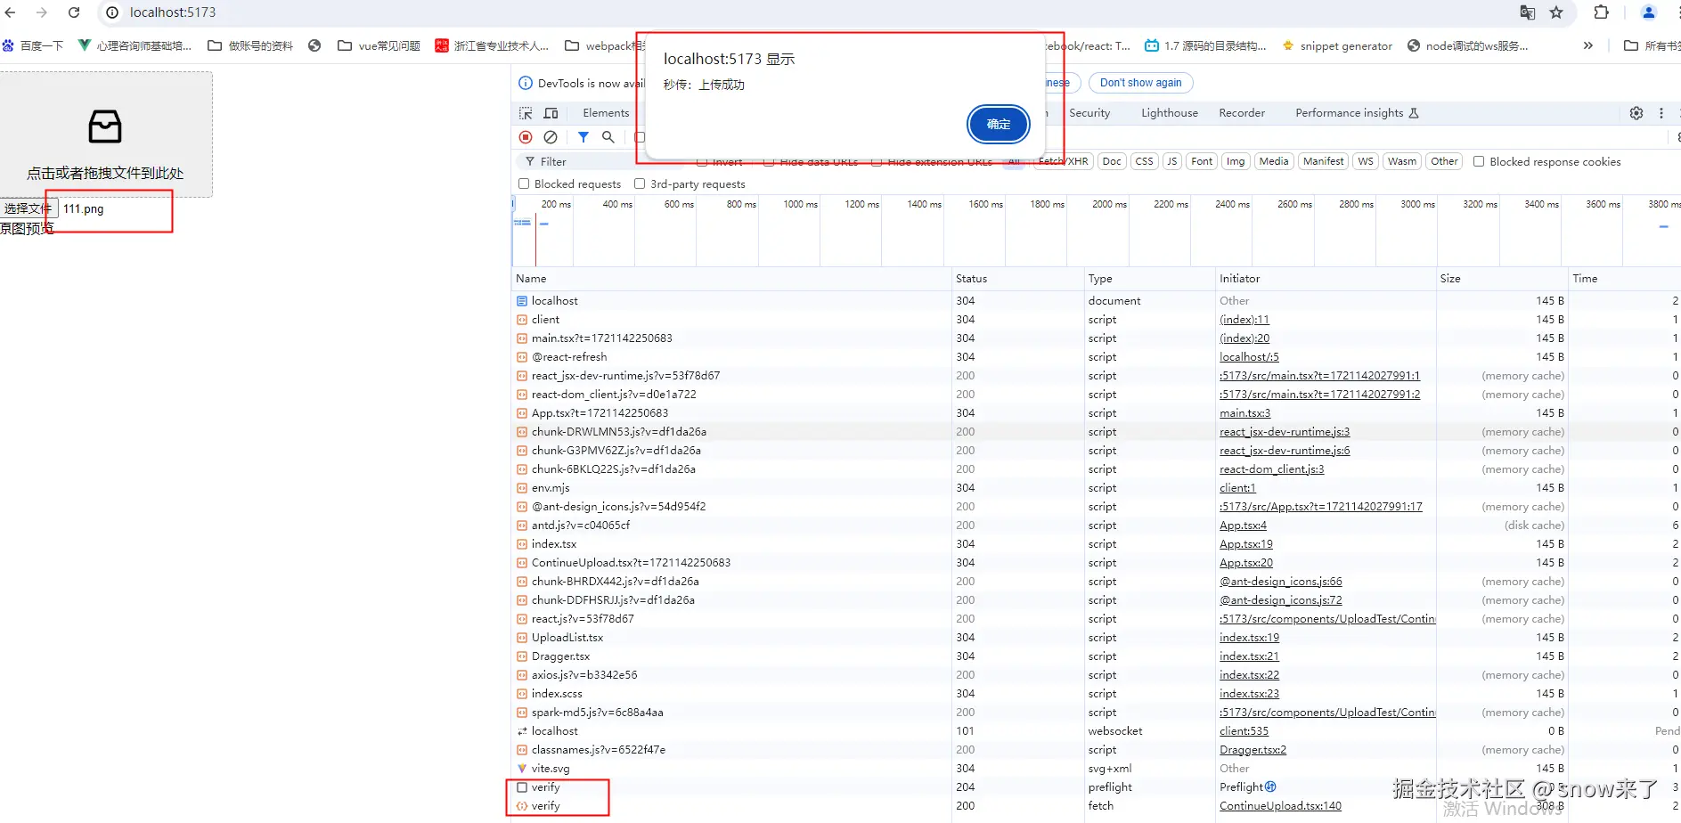The width and height of the screenshot is (1681, 823).
Task: Filter requests by Manifest type
Action: [1323, 161]
